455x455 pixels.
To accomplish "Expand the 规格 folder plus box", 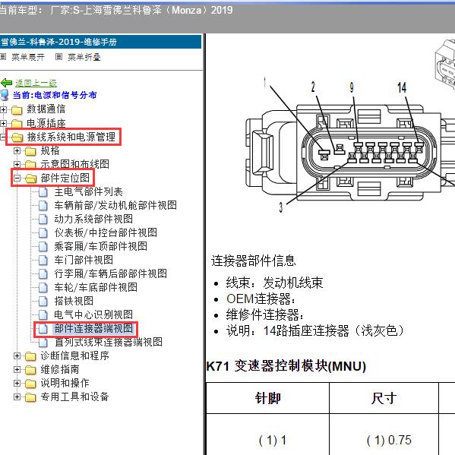I will point(17,150).
